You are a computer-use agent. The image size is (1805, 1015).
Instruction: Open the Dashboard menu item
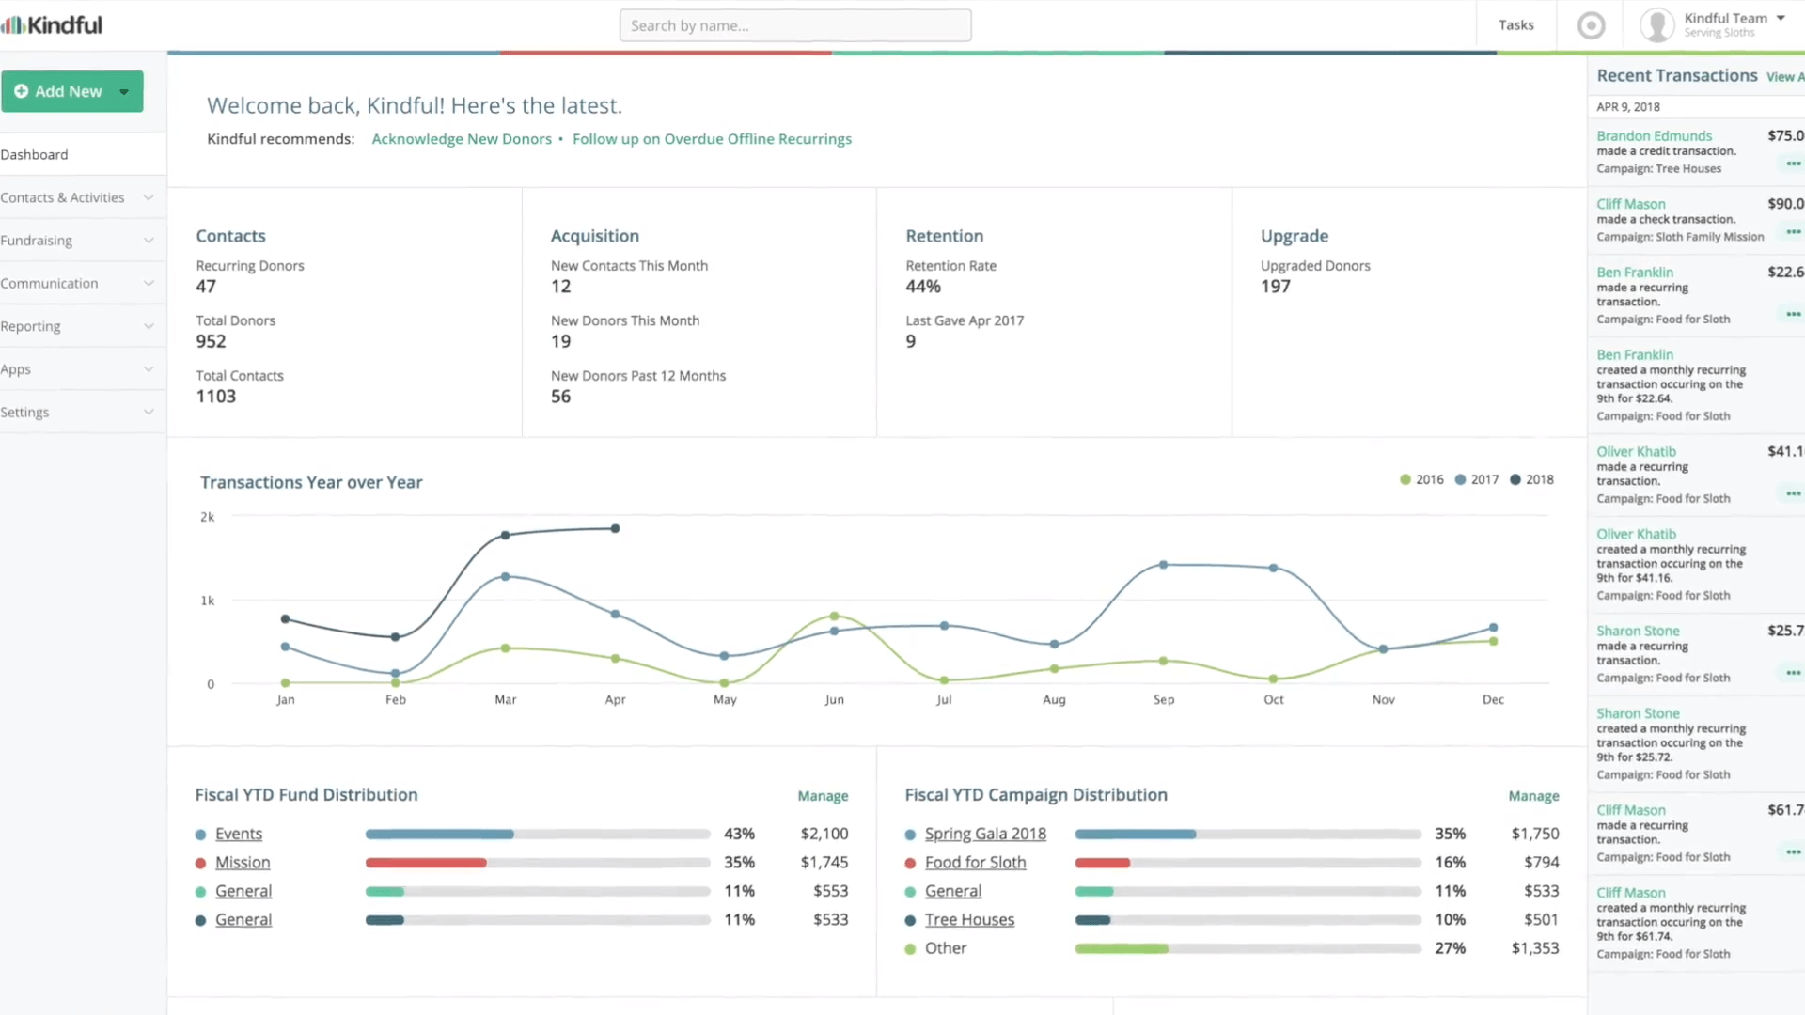pos(35,154)
